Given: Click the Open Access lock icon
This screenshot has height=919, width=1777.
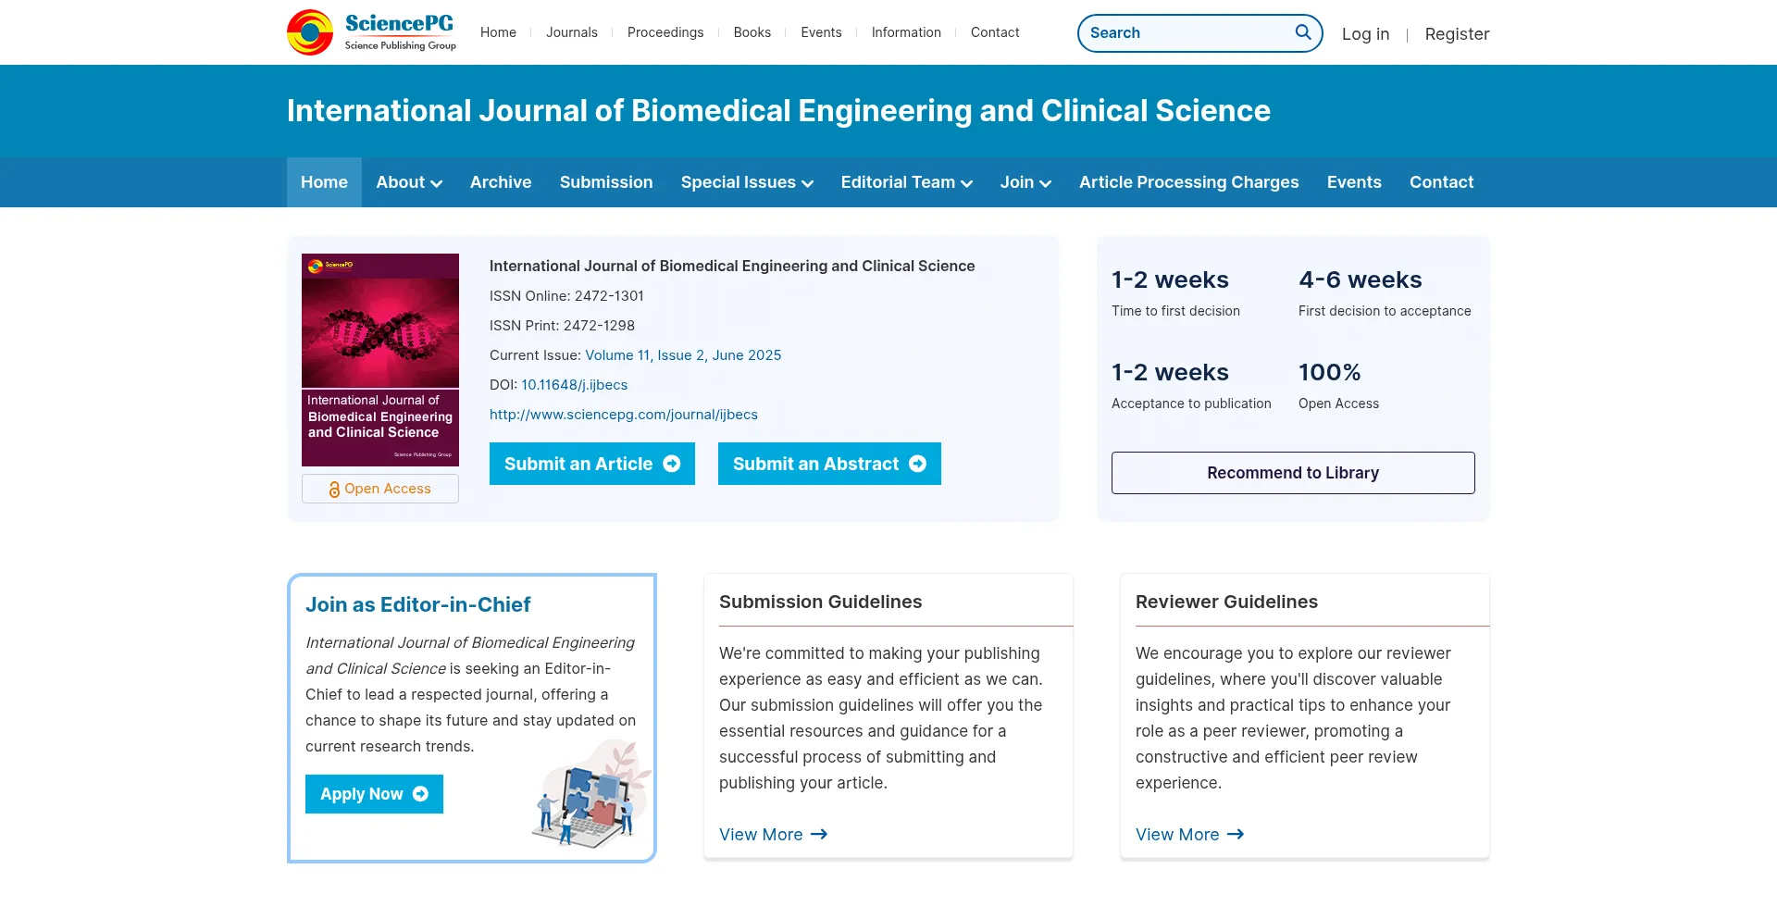Looking at the screenshot, I should coord(334,489).
